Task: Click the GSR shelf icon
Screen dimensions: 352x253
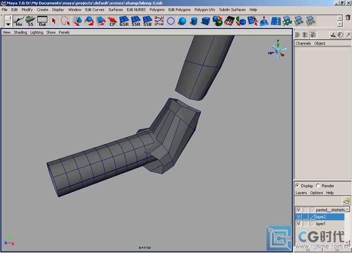Action: point(124,21)
